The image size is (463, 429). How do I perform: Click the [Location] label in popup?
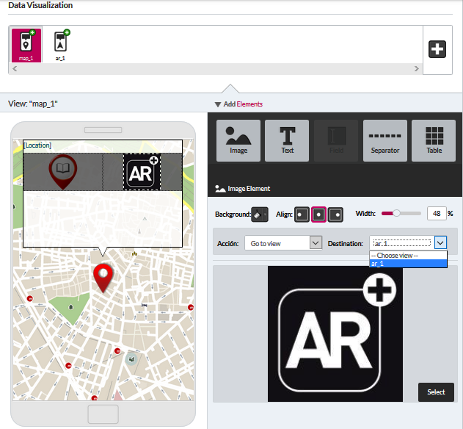tap(37, 145)
